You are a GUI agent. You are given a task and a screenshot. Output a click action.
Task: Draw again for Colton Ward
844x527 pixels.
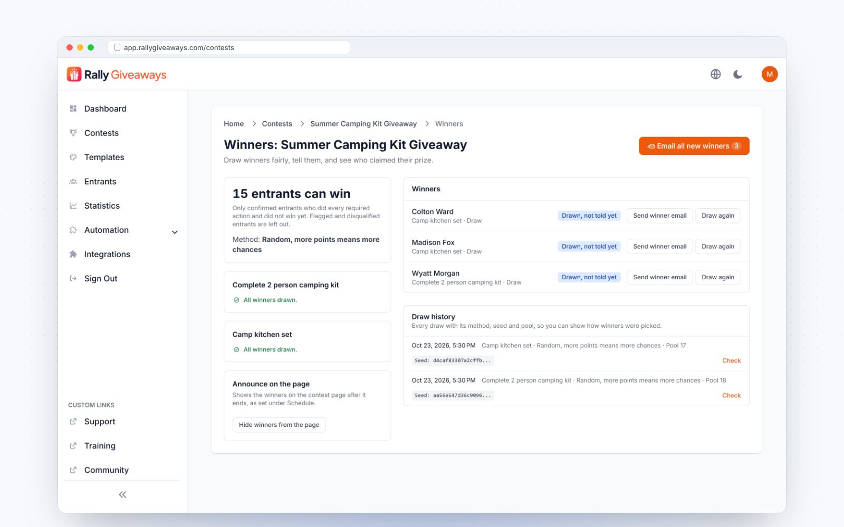[x=718, y=216]
